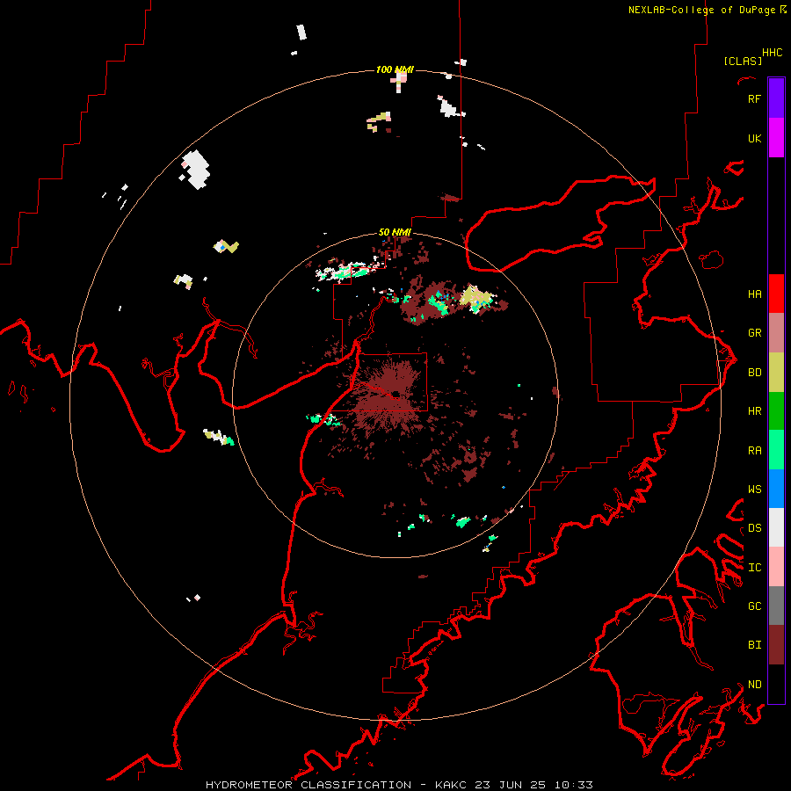Click the HA red legend swatch

pos(776,294)
